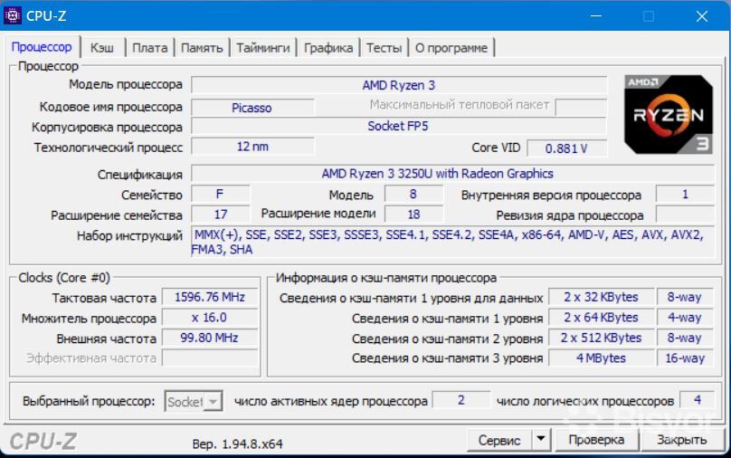Screen dimensions: 731x458
Task: Click the Расширение модели value 18
Action: (413, 215)
